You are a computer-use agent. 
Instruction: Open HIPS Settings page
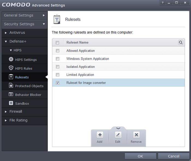pos(25,59)
